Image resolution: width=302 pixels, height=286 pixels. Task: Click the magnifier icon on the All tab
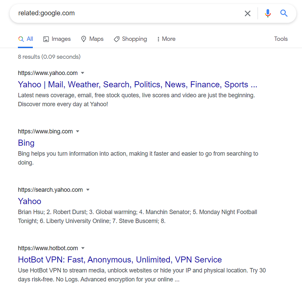[21, 39]
